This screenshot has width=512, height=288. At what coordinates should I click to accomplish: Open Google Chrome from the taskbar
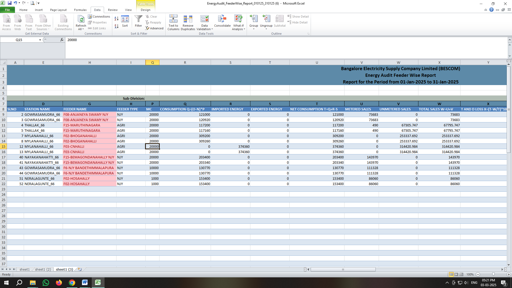click(x=72, y=283)
